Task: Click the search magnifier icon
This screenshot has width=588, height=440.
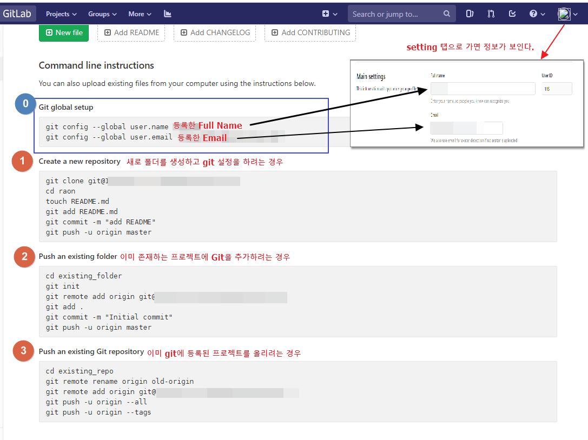Action: pyautogui.click(x=447, y=14)
